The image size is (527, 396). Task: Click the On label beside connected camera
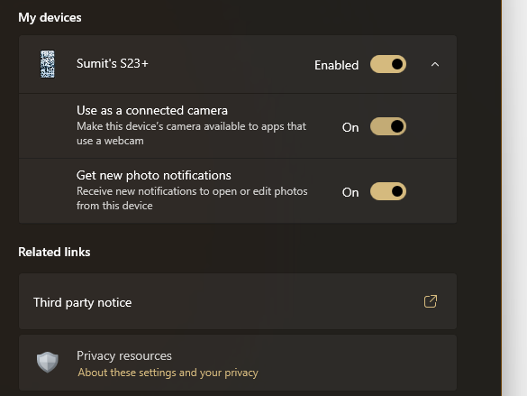click(x=350, y=127)
